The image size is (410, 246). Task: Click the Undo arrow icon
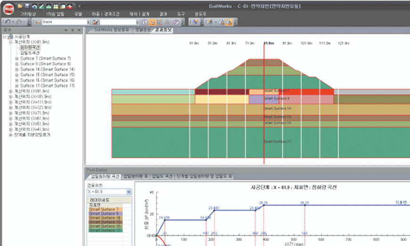coord(8,22)
